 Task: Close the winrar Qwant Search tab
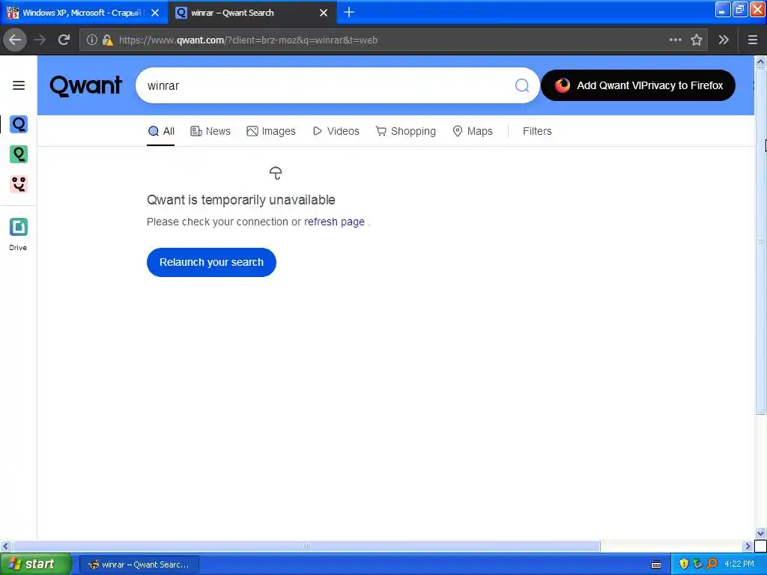pyautogui.click(x=324, y=13)
